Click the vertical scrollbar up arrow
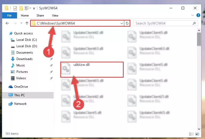Image resolution: width=205 pixels, height=139 pixels. pos(199,30)
